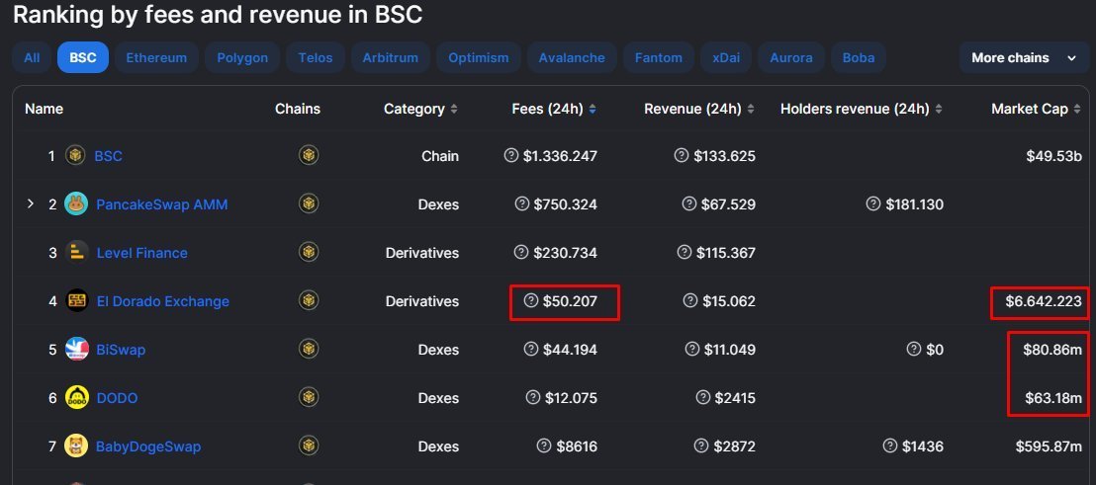The image size is (1096, 485).
Task: Select the BSC chain filter tab
Action: click(82, 58)
